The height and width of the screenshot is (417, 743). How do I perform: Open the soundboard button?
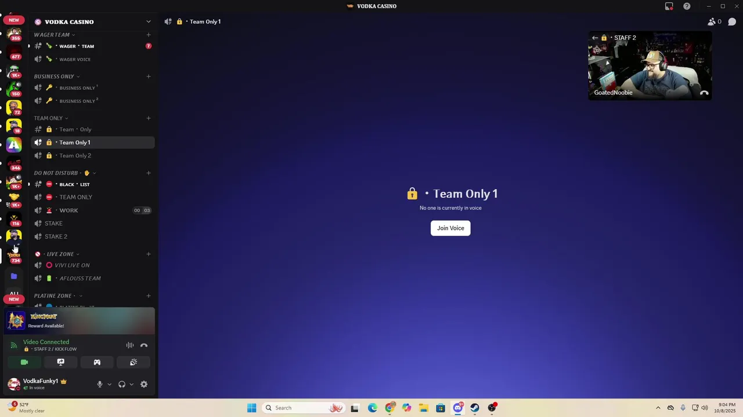click(134, 362)
